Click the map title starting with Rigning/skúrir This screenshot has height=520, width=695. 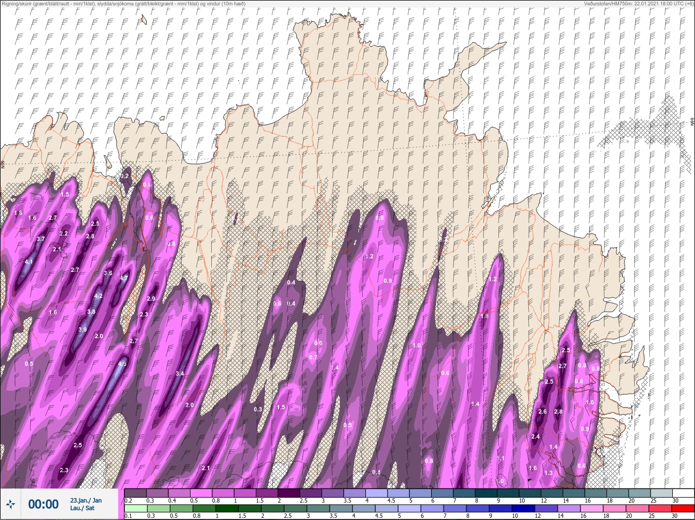tap(123, 3)
